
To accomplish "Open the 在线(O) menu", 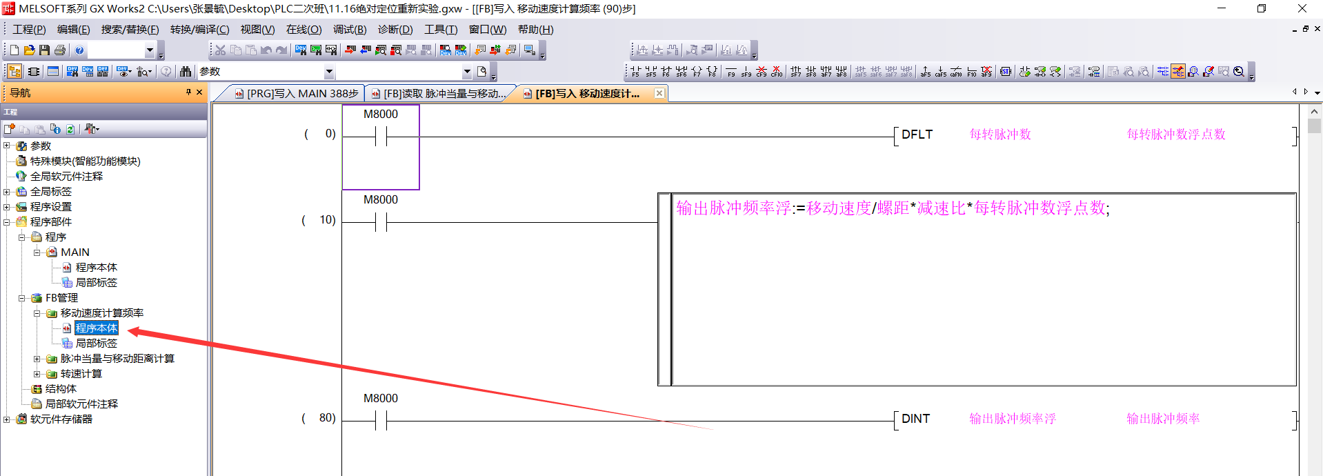I will (x=304, y=30).
